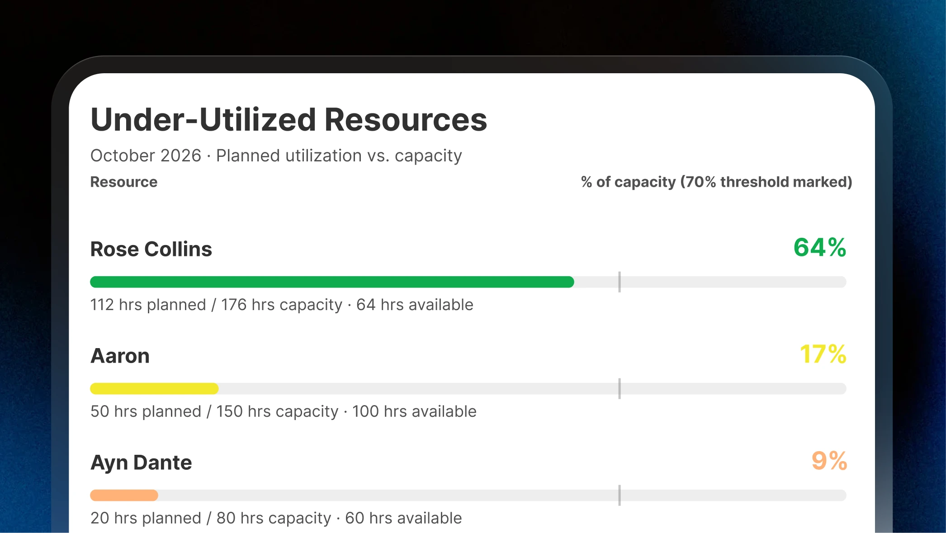Click the orange 9% utilization value
This screenshot has width=946, height=533.
click(x=829, y=461)
